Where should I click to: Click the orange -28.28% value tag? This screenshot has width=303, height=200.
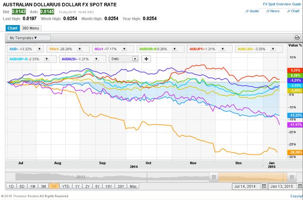point(294,152)
